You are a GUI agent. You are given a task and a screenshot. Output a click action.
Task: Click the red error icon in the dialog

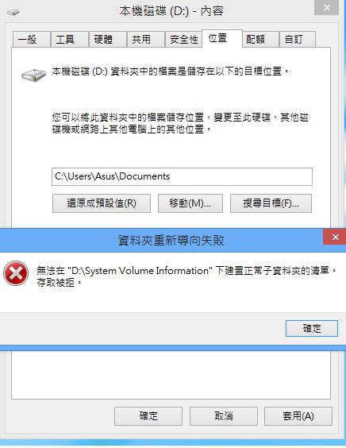pyautogui.click(x=16, y=273)
